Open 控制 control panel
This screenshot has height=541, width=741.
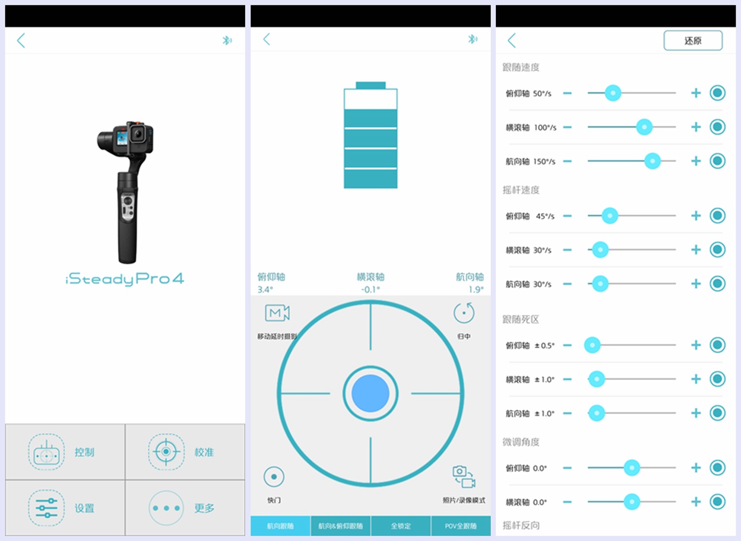pyautogui.click(x=65, y=451)
